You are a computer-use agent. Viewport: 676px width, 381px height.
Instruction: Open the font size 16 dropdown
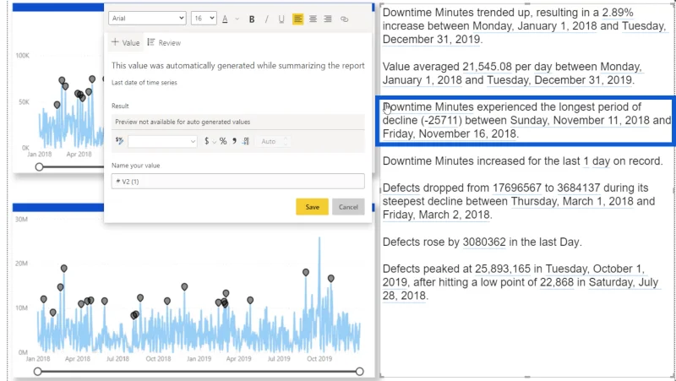coord(204,18)
